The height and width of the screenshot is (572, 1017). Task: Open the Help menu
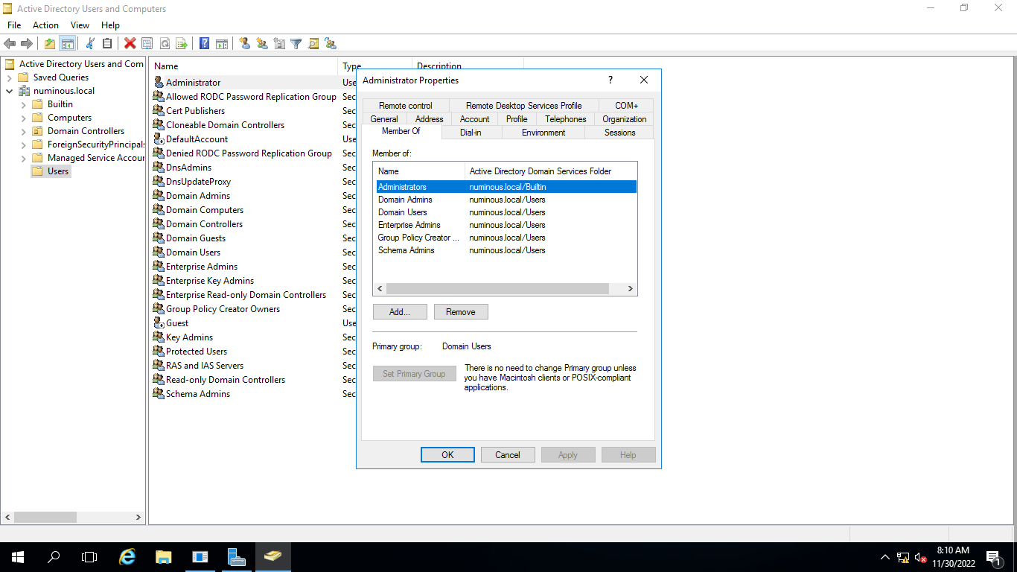tap(110, 25)
